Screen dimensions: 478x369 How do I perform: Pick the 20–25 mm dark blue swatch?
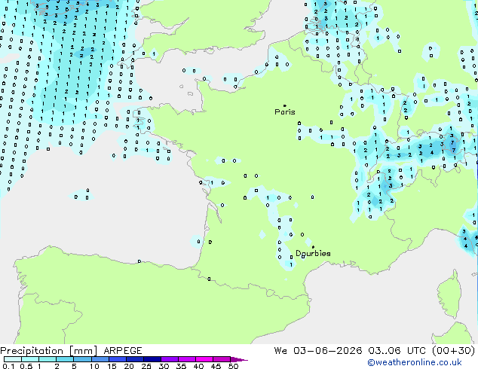click(x=135, y=359)
